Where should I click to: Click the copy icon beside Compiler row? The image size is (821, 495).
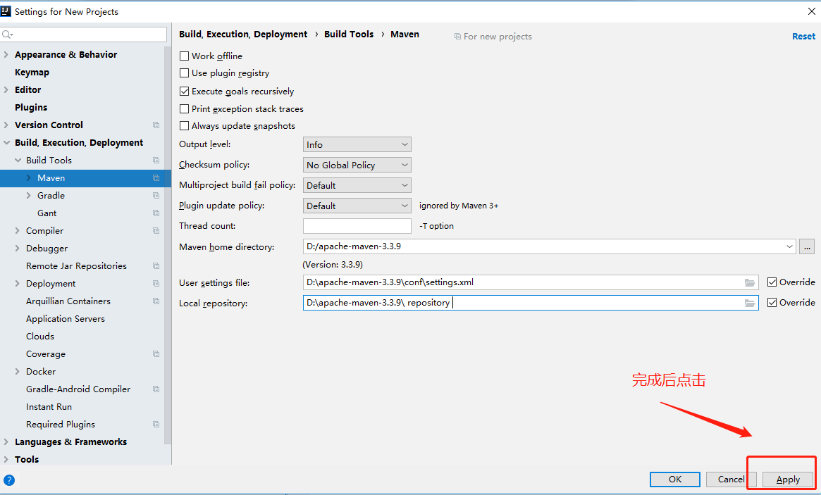pyautogui.click(x=156, y=231)
